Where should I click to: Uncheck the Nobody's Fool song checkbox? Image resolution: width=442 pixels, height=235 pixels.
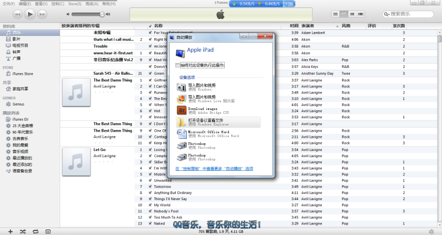[x=150, y=211]
